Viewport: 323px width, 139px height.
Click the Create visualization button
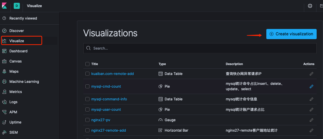click(291, 34)
